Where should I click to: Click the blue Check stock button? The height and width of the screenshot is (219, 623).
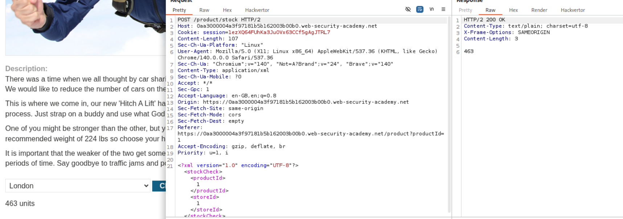[159, 186]
